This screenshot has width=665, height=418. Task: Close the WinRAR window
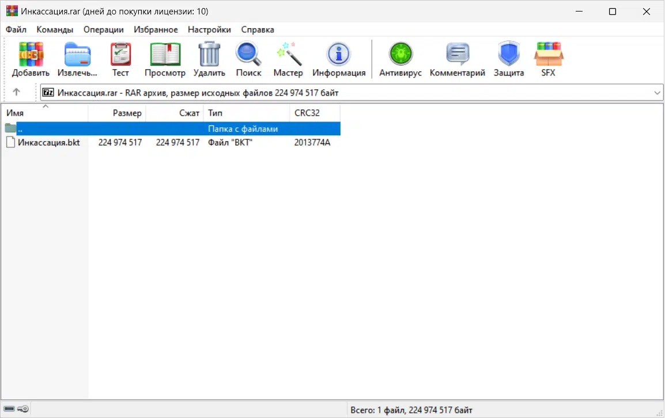tap(647, 12)
